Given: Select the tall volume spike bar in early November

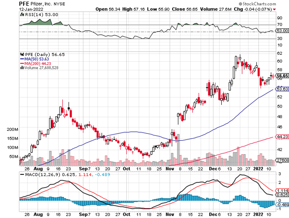Looking at the screenshot, I should 178,147.
